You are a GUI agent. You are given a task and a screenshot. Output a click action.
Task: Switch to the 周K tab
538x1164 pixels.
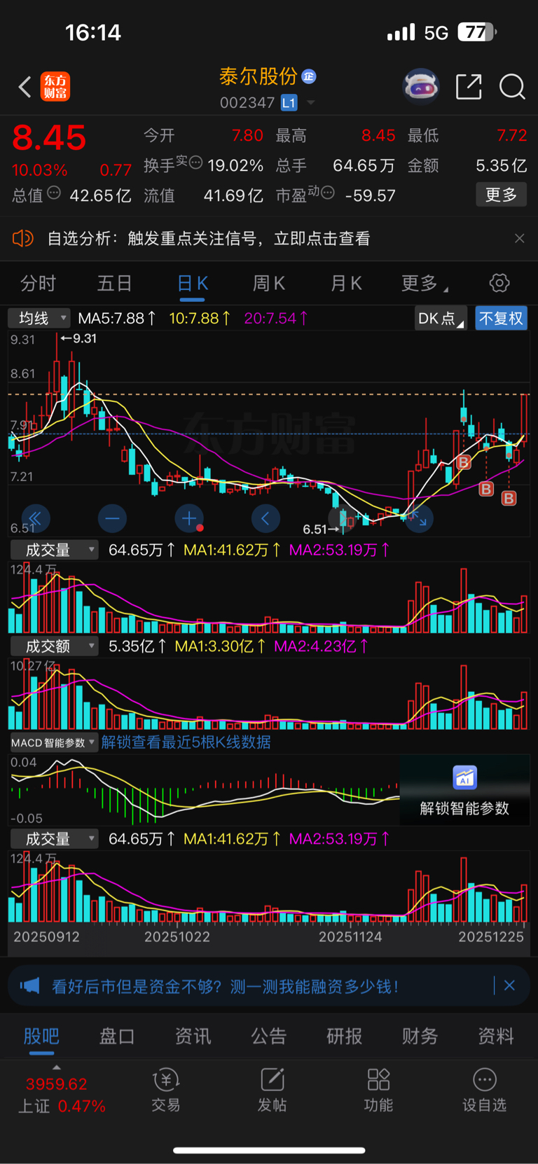tap(269, 284)
